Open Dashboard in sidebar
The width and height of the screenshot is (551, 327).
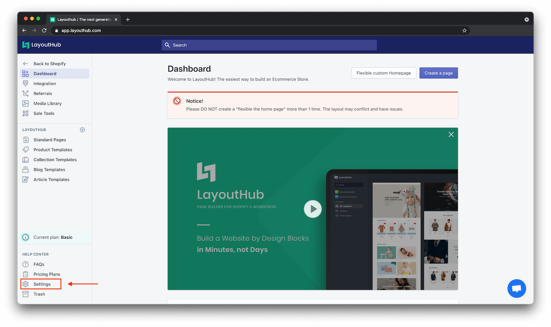(55, 73)
